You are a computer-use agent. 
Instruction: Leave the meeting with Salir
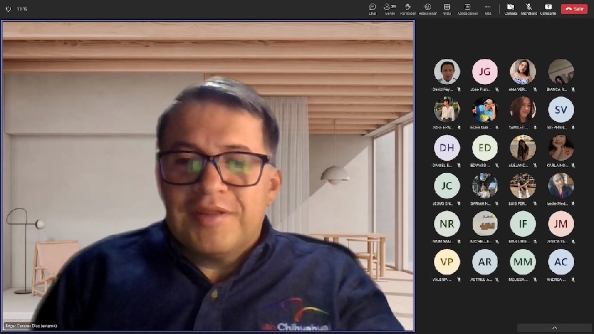click(574, 9)
